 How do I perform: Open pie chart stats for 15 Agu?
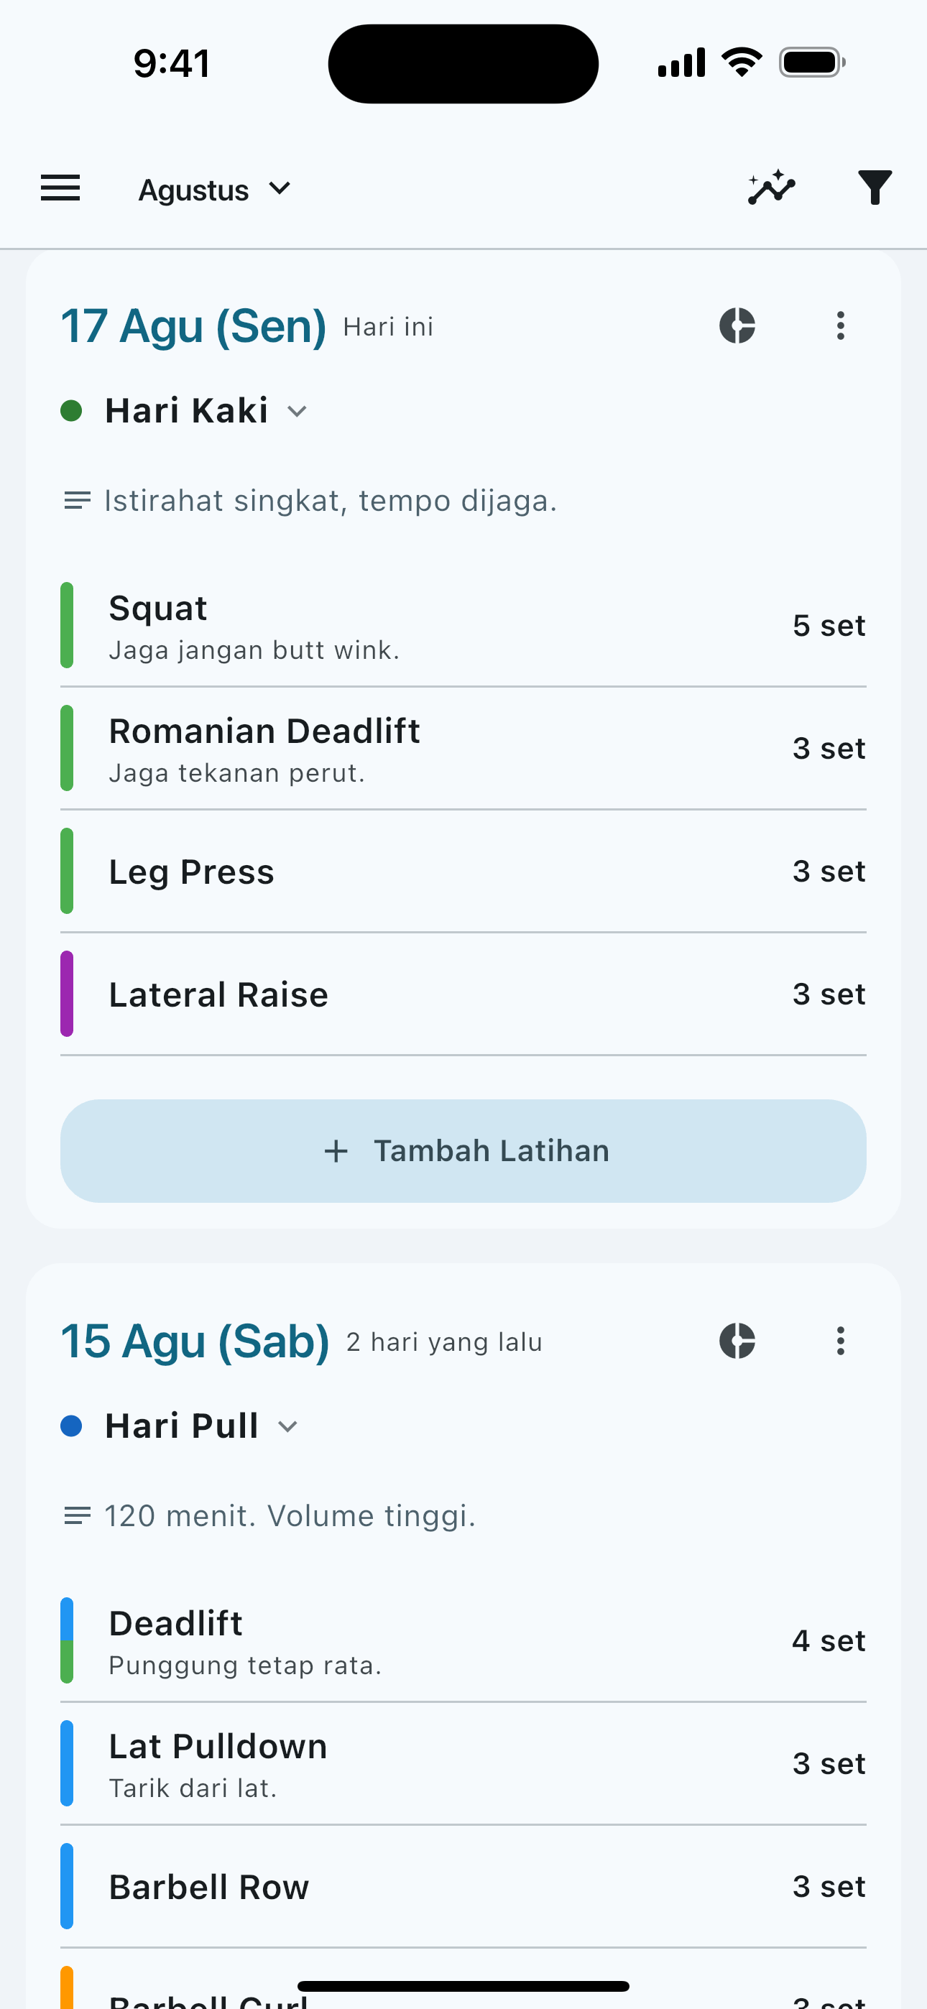click(737, 1341)
